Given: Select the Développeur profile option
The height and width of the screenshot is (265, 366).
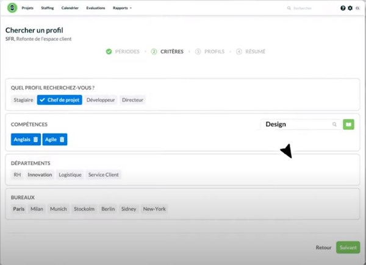Looking at the screenshot, I should click(101, 100).
